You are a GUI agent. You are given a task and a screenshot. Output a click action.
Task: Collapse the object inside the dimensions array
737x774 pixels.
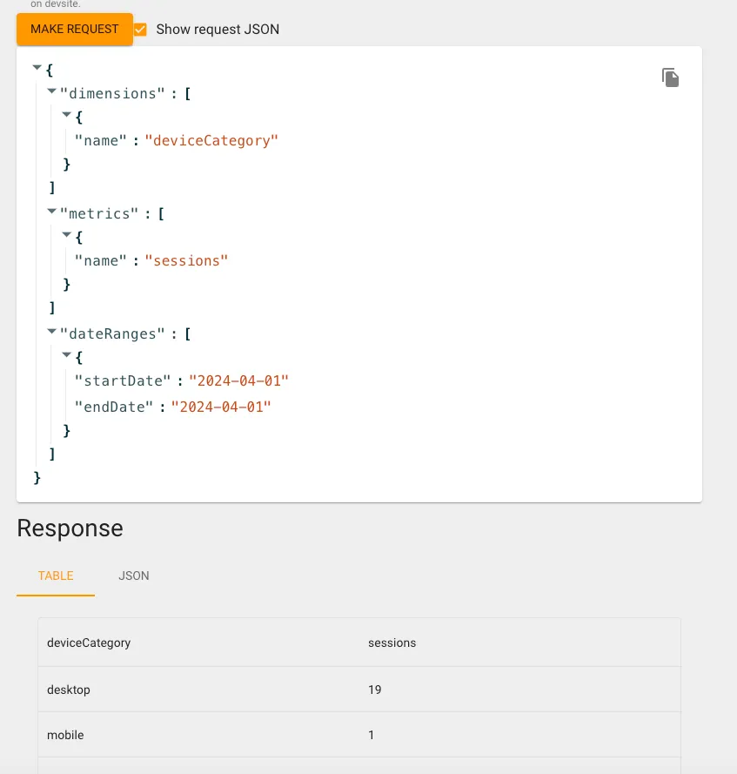point(67,114)
